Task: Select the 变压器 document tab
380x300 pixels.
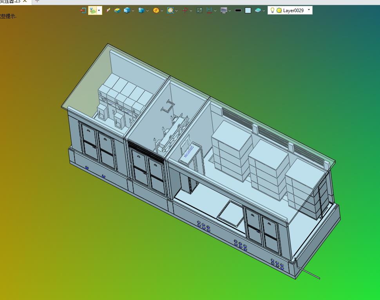Action: click(x=10, y=2)
